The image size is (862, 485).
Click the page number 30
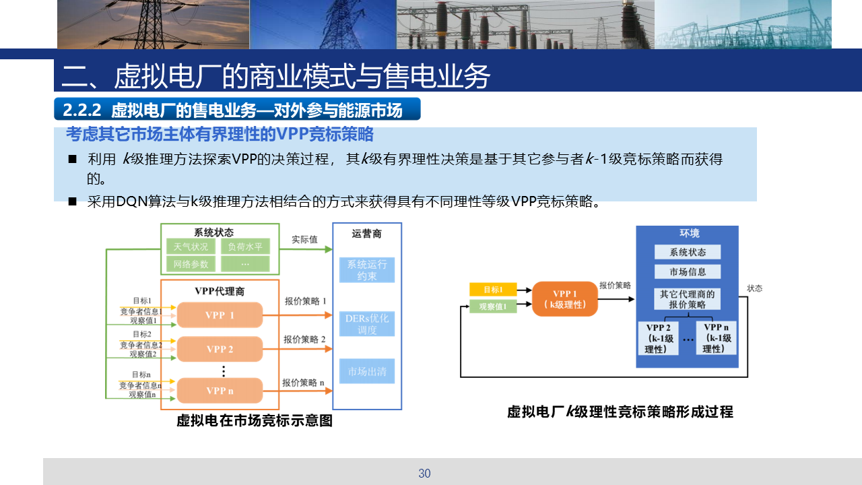coord(424,474)
